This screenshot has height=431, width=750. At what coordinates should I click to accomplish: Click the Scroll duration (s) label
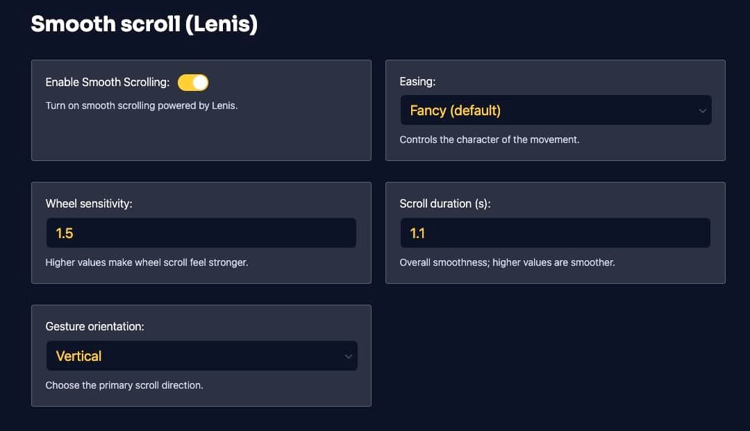(444, 203)
